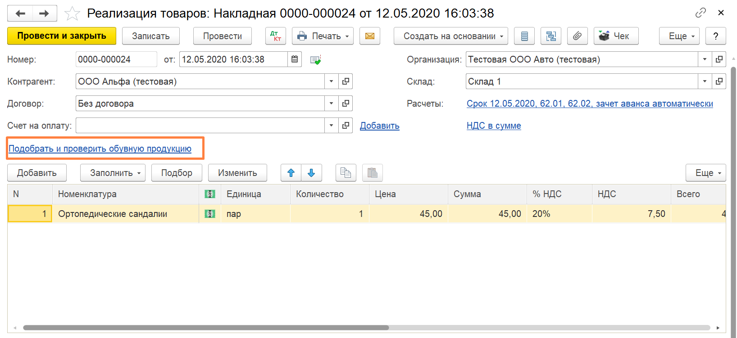Screen dimensions: 737x338
Task: Open Расчеты settings link
Action: [x=590, y=104]
